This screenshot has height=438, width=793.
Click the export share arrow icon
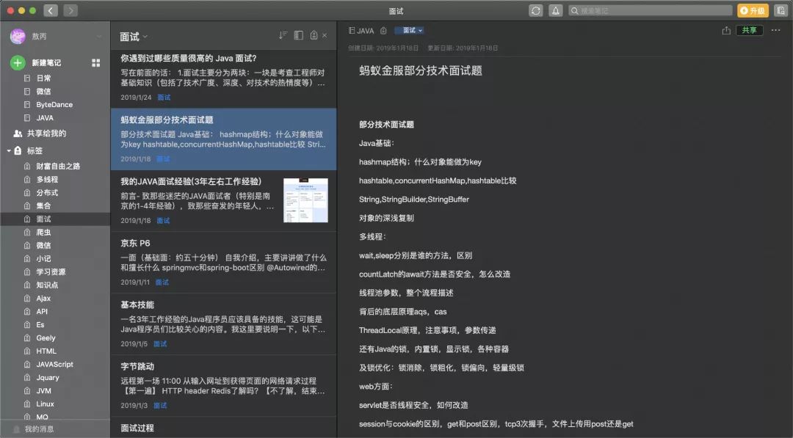click(x=726, y=30)
